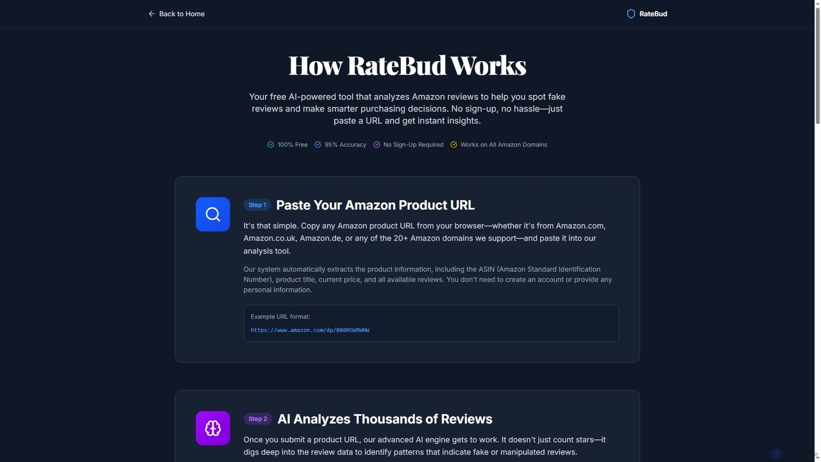Image resolution: width=821 pixels, height=462 pixels.
Task: Click the '95% Accuracy' text
Action: point(345,144)
